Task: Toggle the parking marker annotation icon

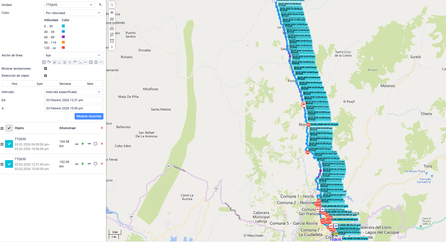Action: [91, 62]
